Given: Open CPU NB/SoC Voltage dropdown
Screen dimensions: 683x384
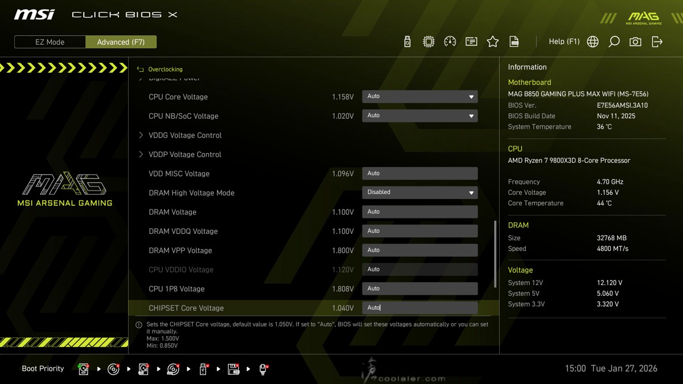Looking at the screenshot, I should coord(419,115).
